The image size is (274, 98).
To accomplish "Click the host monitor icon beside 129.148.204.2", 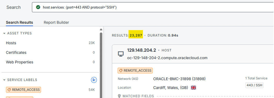I will 121,54.
